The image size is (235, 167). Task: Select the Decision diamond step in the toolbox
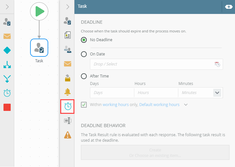coord(7,50)
